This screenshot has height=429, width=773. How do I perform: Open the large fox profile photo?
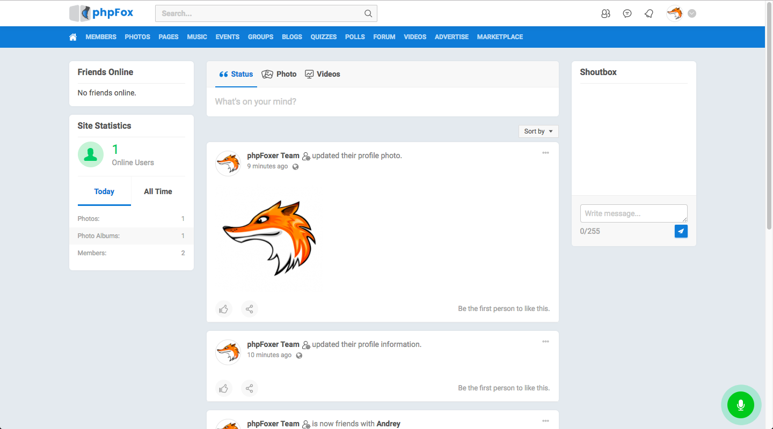tap(269, 238)
